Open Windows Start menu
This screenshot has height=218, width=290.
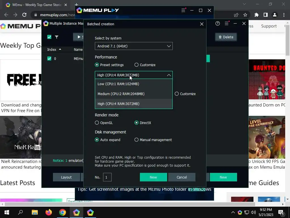pos(7,212)
